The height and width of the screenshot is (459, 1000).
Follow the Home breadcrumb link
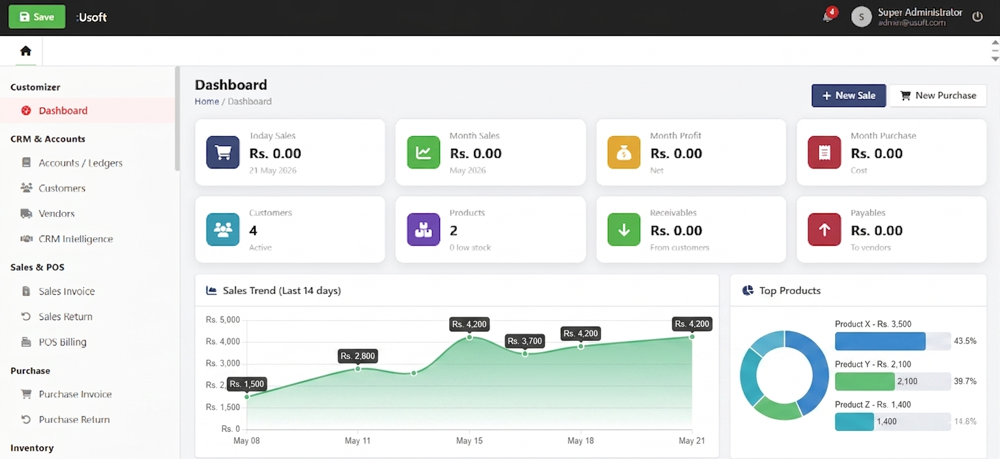[x=207, y=101]
